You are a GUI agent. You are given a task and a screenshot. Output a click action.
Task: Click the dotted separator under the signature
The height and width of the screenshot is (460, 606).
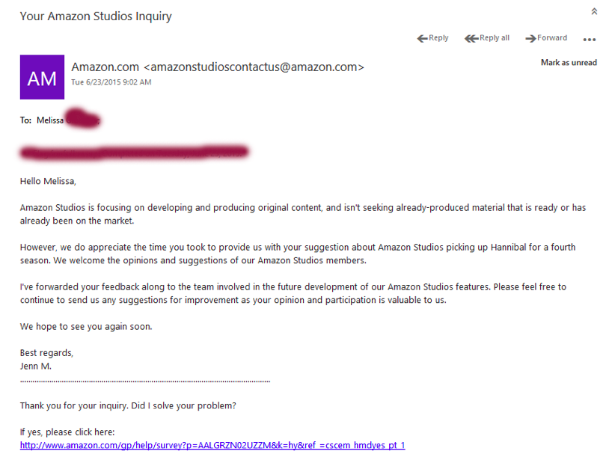(144, 381)
